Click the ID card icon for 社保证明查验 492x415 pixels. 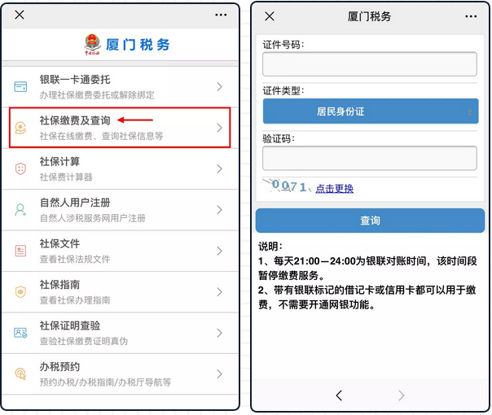pos(20,333)
